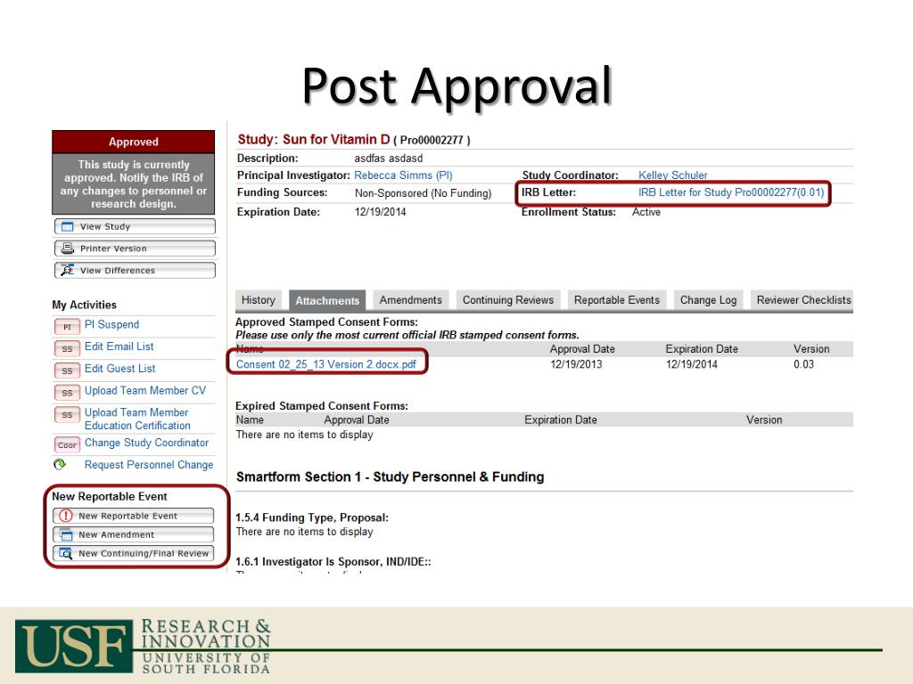Create a New Amendment

pyautogui.click(x=134, y=534)
